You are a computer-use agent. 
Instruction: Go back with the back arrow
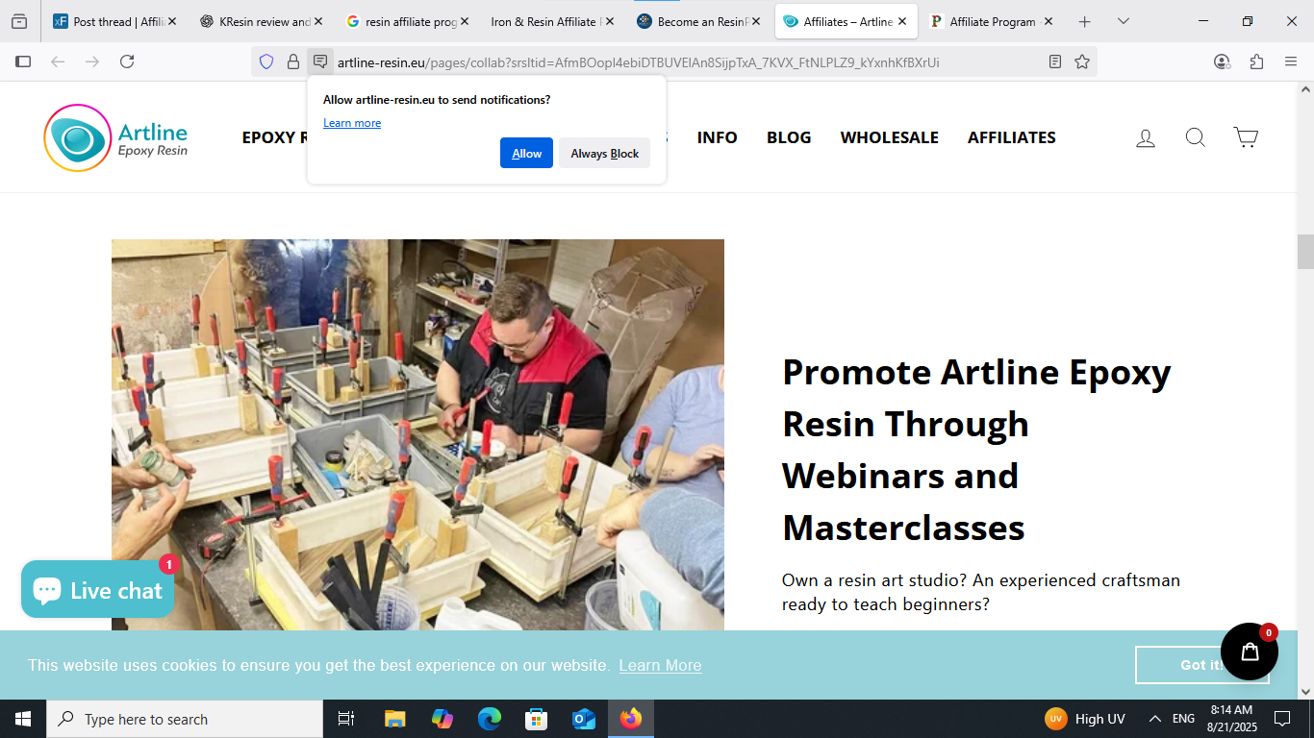point(58,61)
